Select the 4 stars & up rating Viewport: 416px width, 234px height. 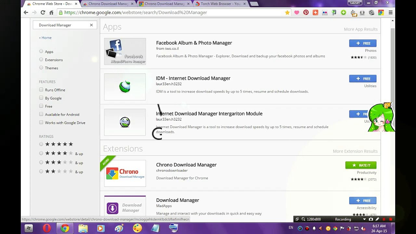point(41,153)
